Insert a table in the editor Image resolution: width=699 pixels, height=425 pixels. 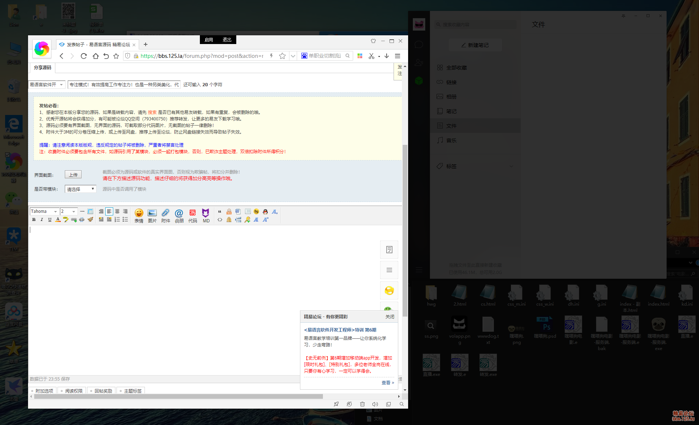click(x=90, y=211)
